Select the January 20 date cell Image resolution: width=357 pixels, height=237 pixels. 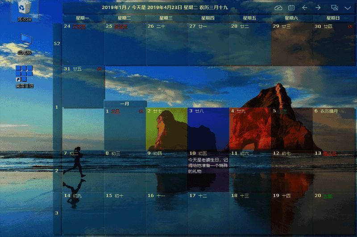tap(334, 213)
